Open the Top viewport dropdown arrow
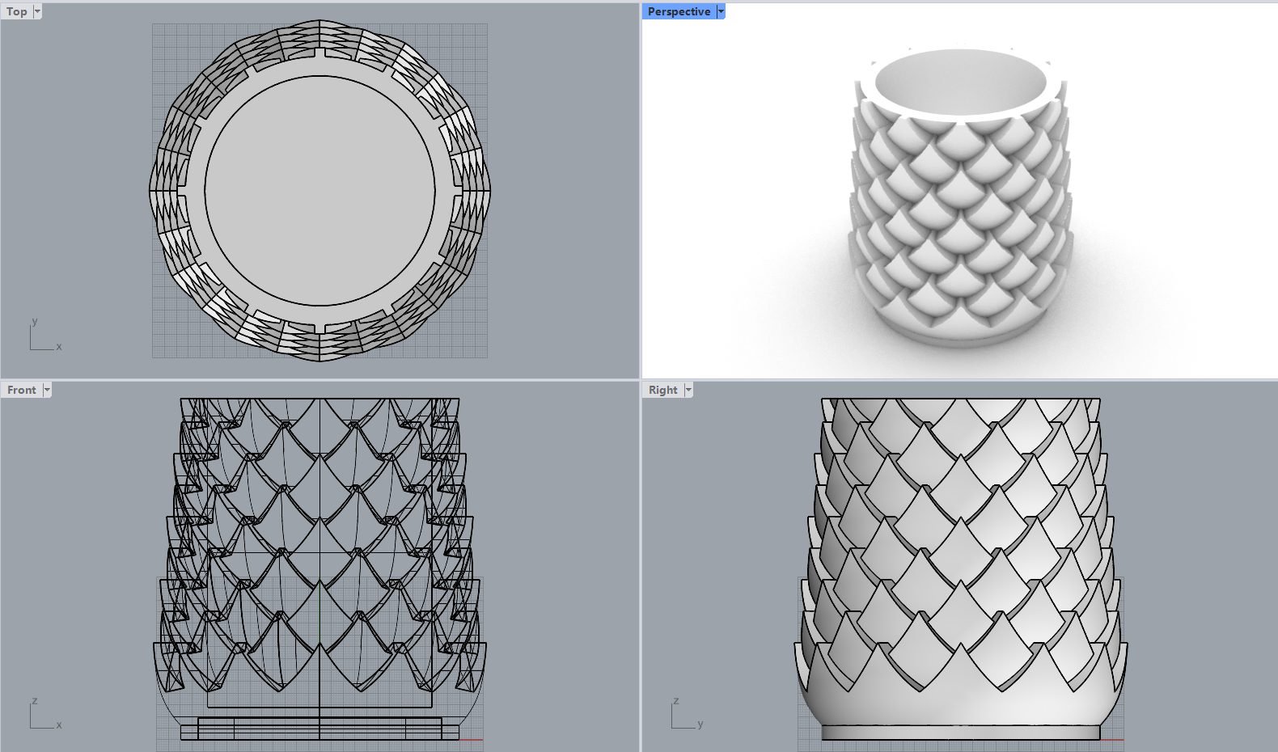 point(37,11)
